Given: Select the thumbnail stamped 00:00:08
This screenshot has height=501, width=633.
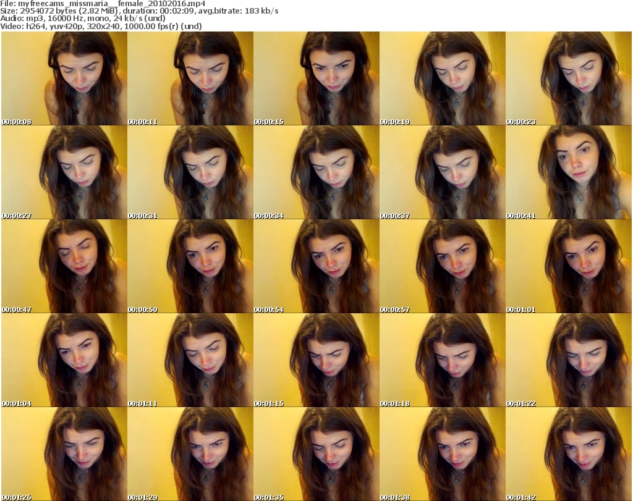Looking at the screenshot, I should 64,78.
